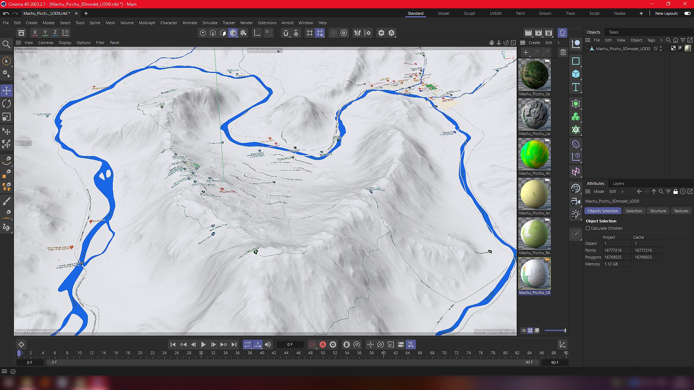Click Selection button in Attributes
Image resolution: width=694 pixels, height=390 pixels.
tap(634, 211)
